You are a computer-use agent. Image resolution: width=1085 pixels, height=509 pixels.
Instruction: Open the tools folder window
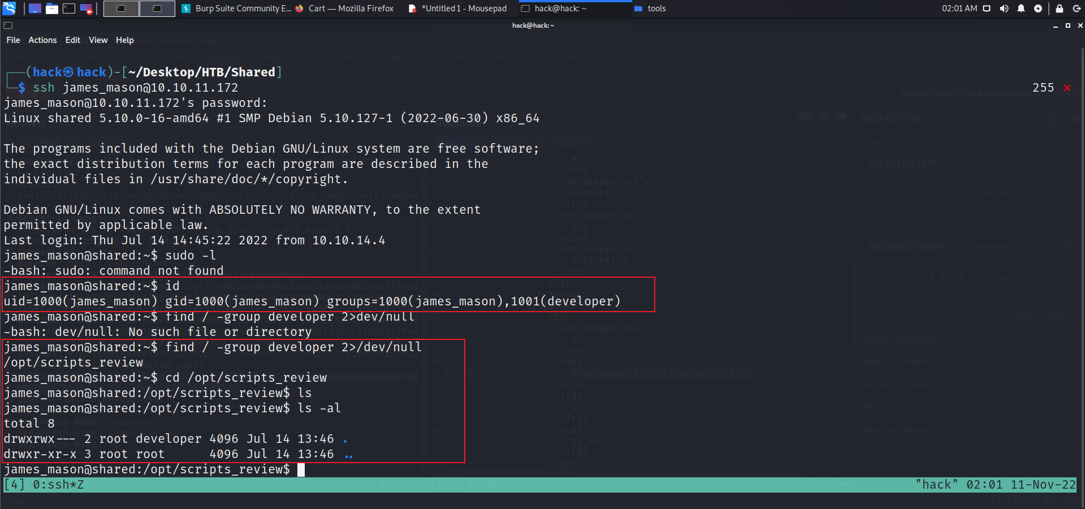coord(650,8)
